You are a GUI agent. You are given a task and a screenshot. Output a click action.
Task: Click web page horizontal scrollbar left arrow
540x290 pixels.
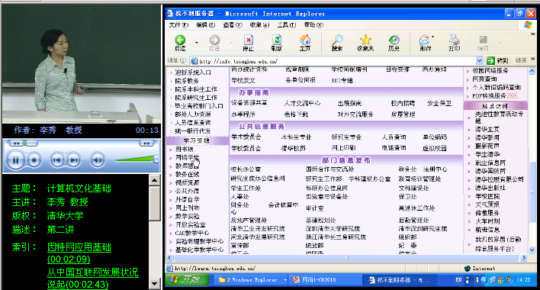tap(169, 258)
